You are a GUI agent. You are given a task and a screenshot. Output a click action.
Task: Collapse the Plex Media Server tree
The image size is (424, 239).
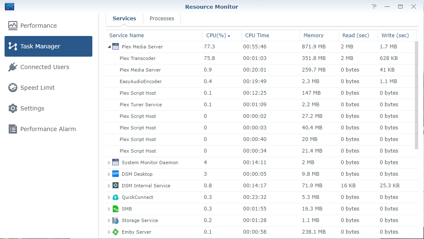(109, 47)
